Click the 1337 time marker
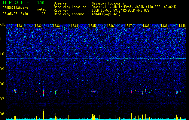This screenshot has height=120, width=189. click(129, 25)
